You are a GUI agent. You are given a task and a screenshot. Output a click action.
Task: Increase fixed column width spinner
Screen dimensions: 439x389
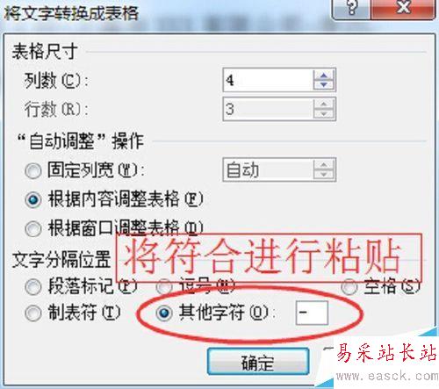point(323,165)
